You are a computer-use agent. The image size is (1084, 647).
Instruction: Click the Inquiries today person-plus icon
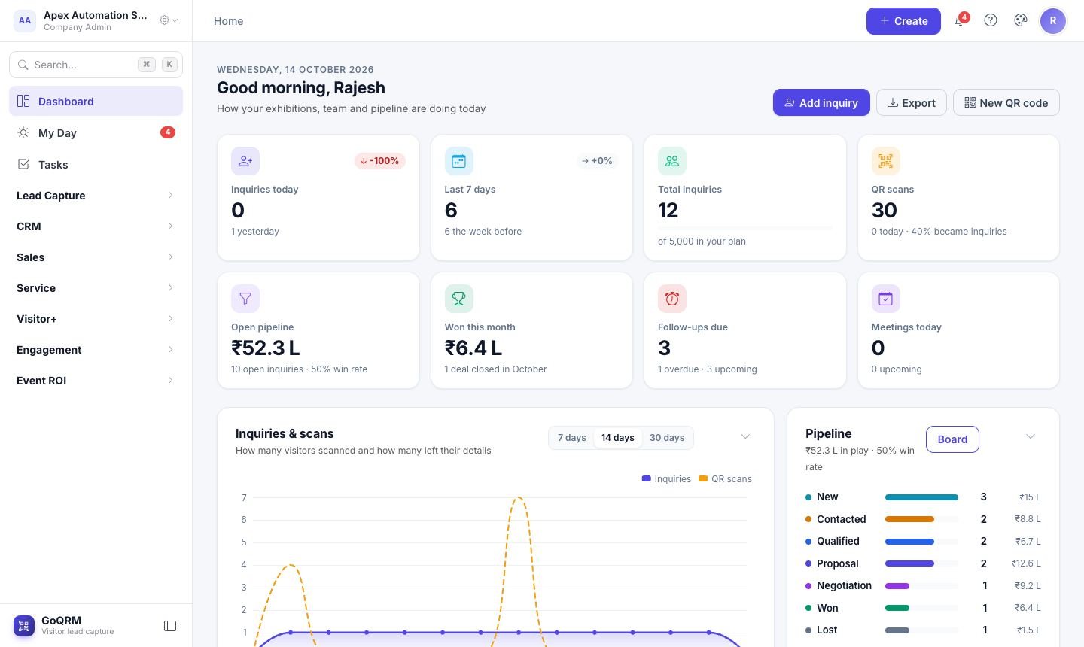coord(245,161)
